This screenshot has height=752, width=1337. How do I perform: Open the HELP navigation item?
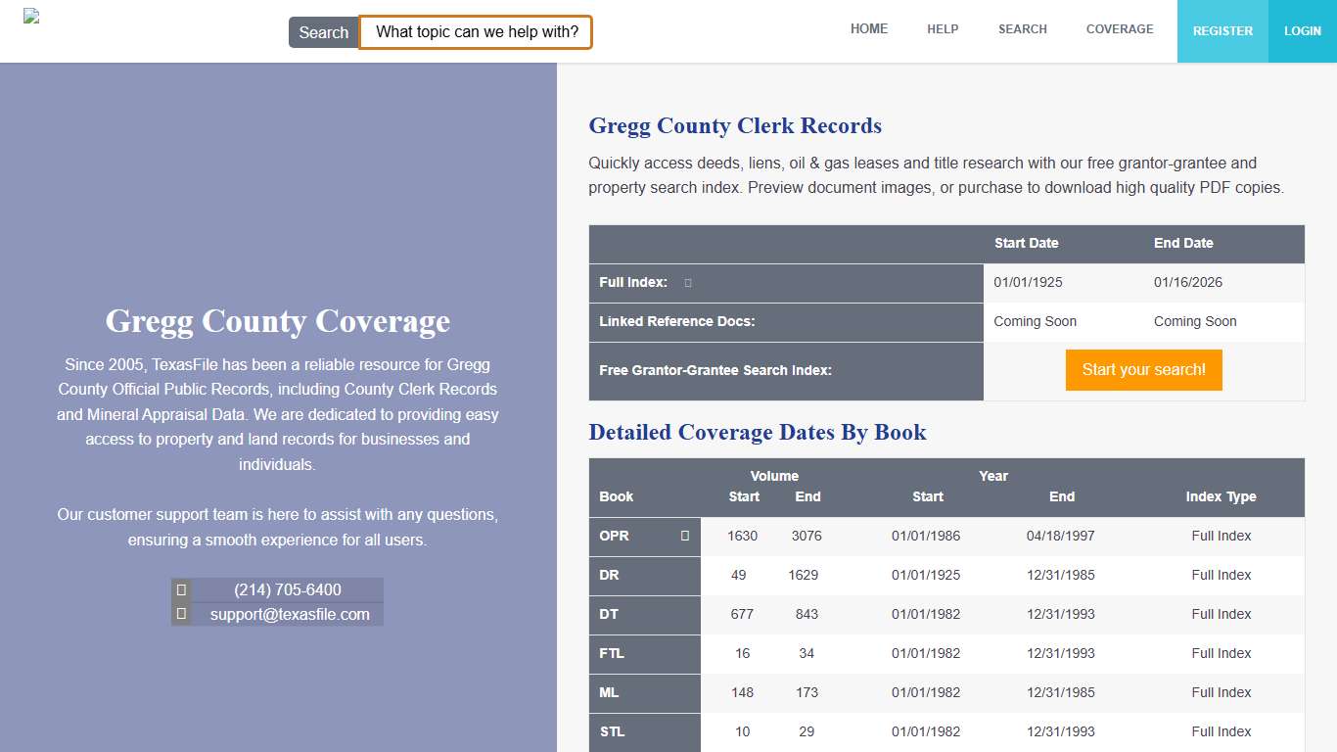[943, 29]
